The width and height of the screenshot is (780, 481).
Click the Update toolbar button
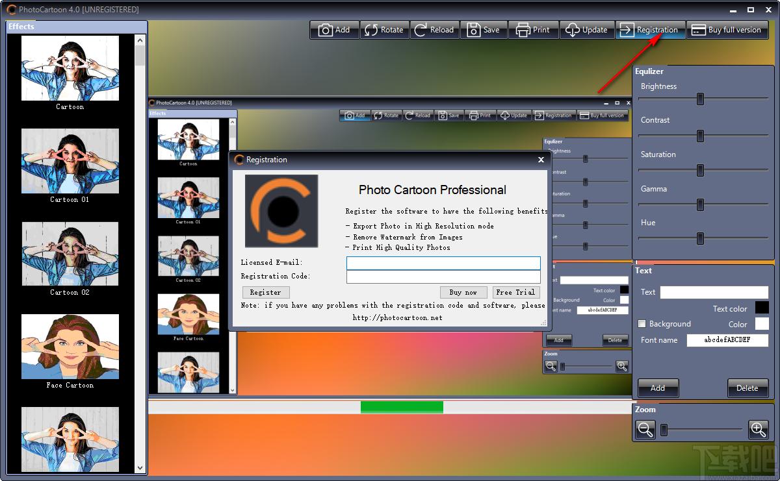[587, 30]
